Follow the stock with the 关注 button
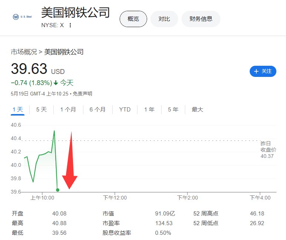Image resolution: width=286 pixels, height=240 pixels. [x=263, y=71]
